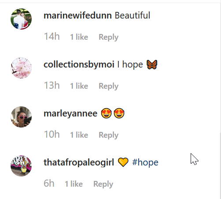Visit the collectionsbymoi username link
The width and height of the screenshot is (221, 199).
click(x=79, y=64)
